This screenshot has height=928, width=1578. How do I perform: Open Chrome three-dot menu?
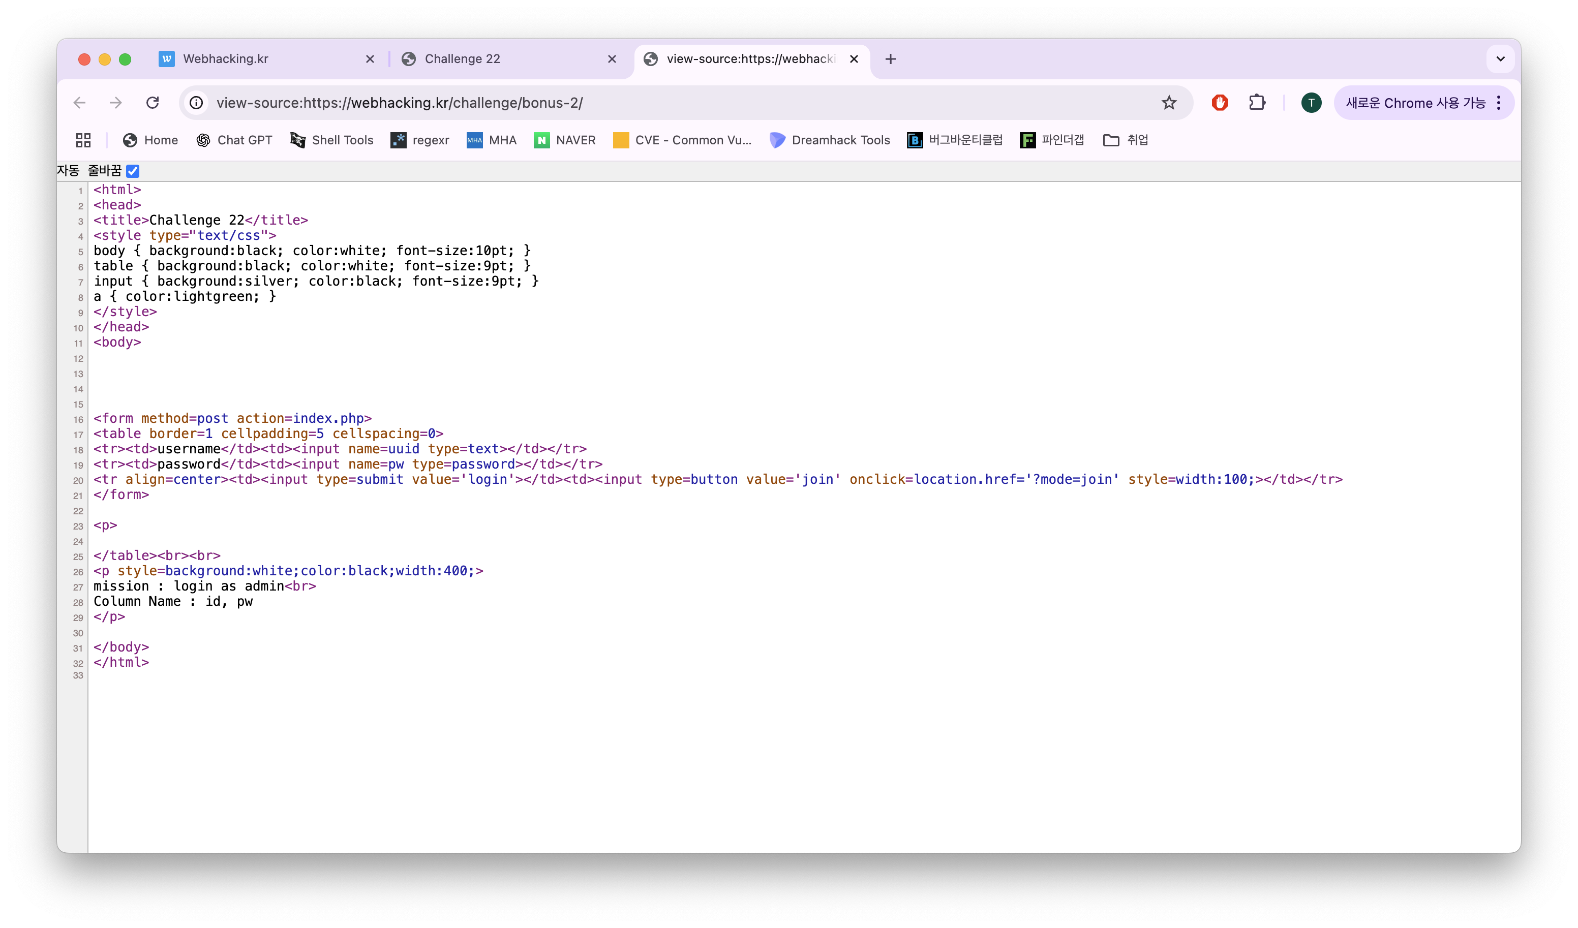click(1499, 103)
